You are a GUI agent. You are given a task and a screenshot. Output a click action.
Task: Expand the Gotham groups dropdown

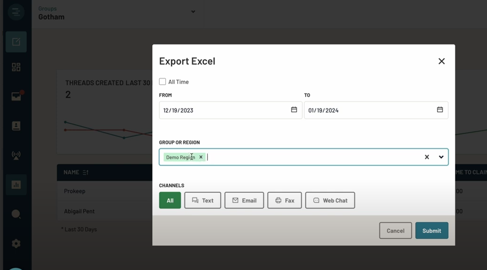coord(193,12)
